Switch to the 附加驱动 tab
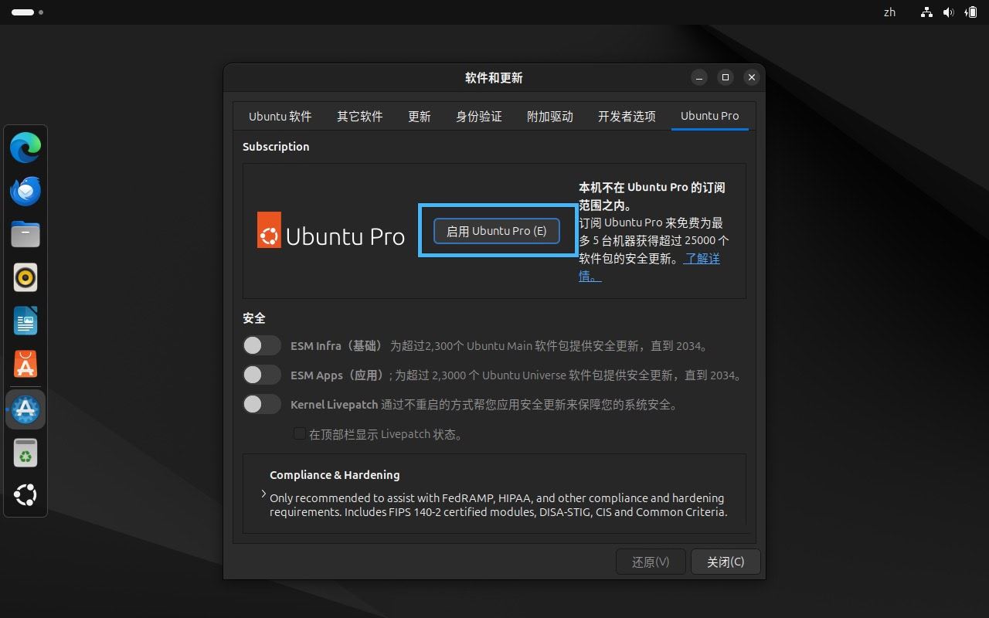The image size is (989, 618). click(549, 116)
